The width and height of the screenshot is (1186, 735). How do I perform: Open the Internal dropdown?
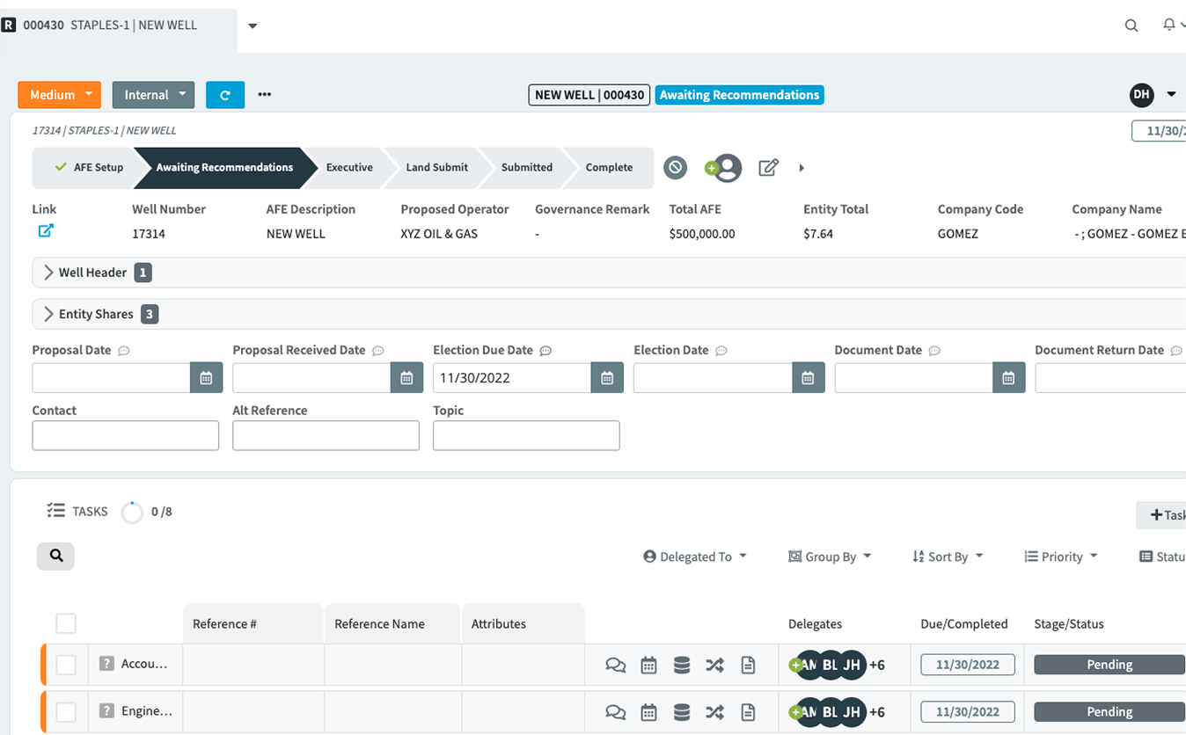tap(153, 95)
